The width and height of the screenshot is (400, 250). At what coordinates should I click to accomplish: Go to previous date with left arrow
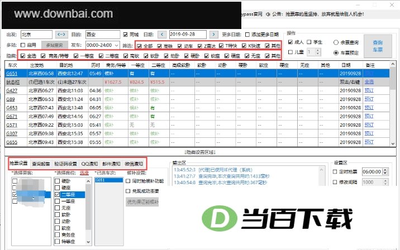pyautogui.click(x=162, y=34)
